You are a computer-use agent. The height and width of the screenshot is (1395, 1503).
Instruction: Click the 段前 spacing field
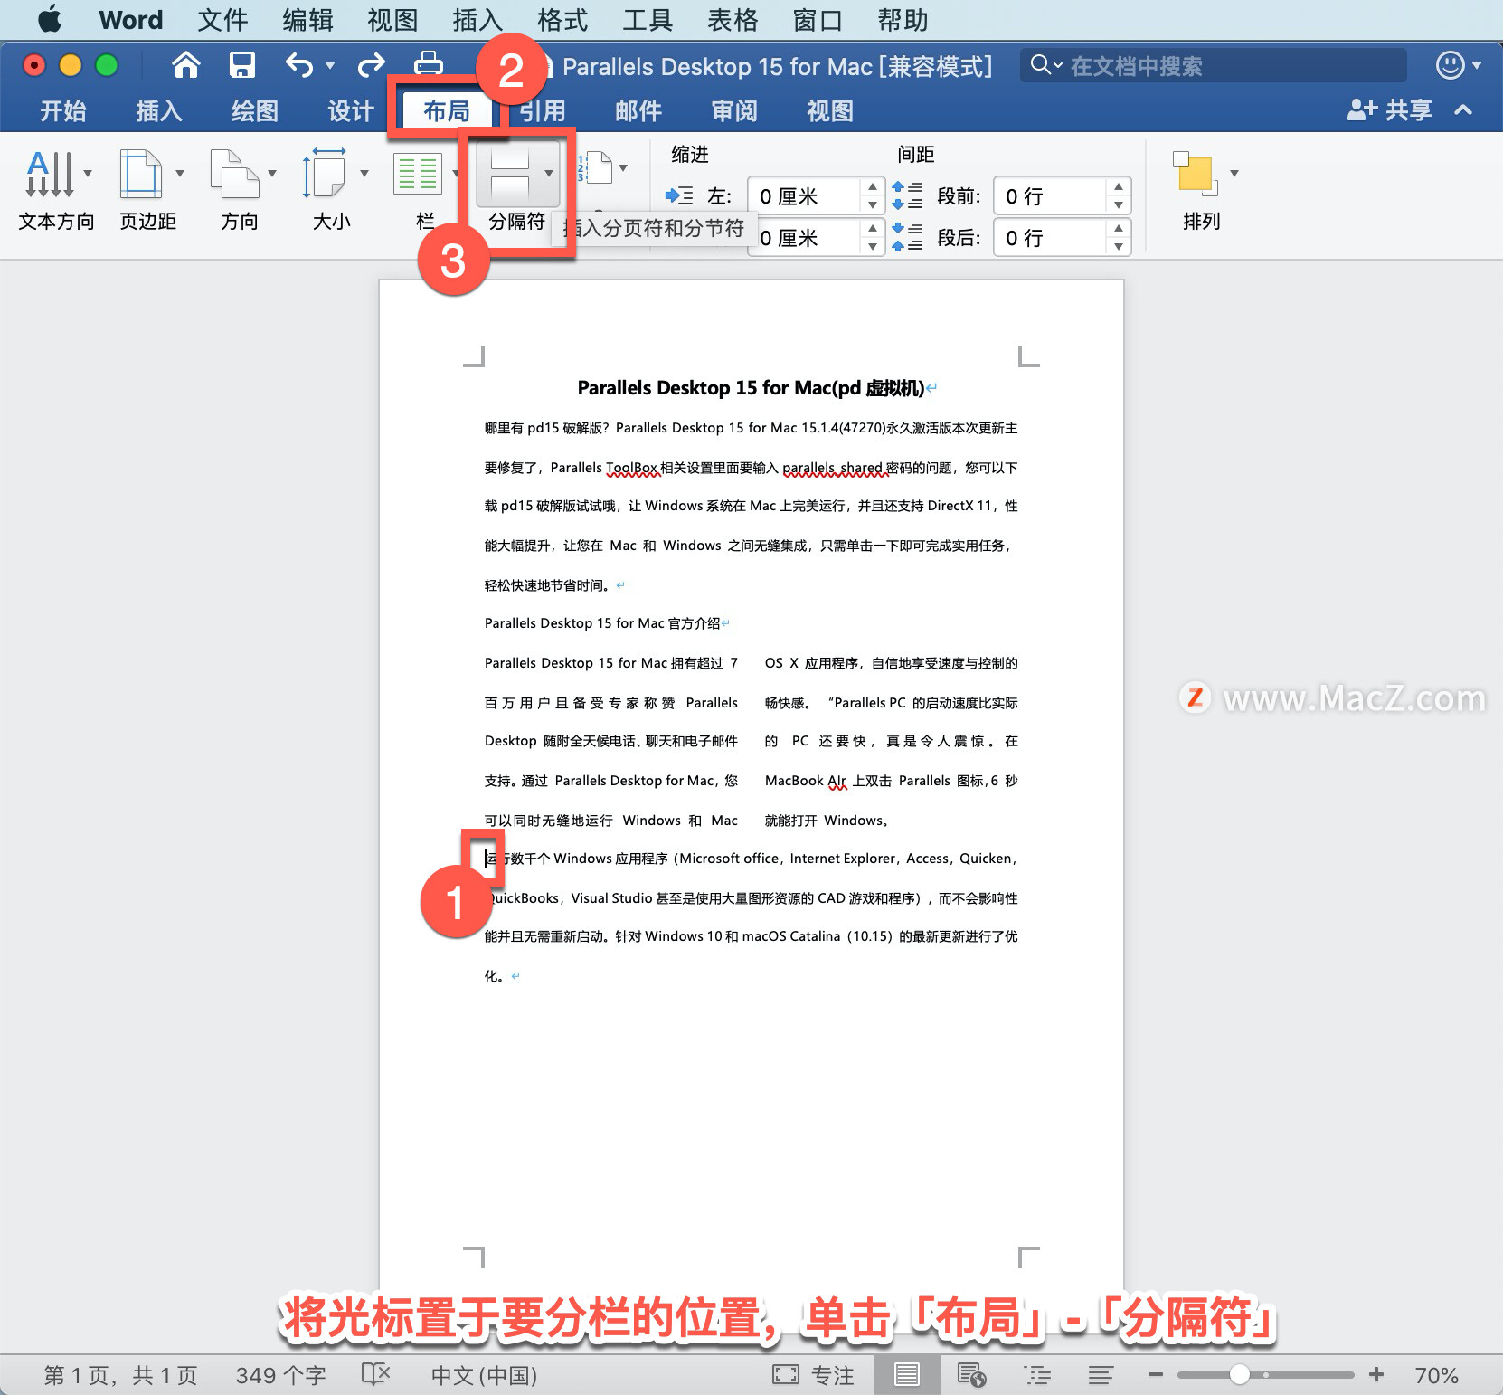click(1050, 195)
